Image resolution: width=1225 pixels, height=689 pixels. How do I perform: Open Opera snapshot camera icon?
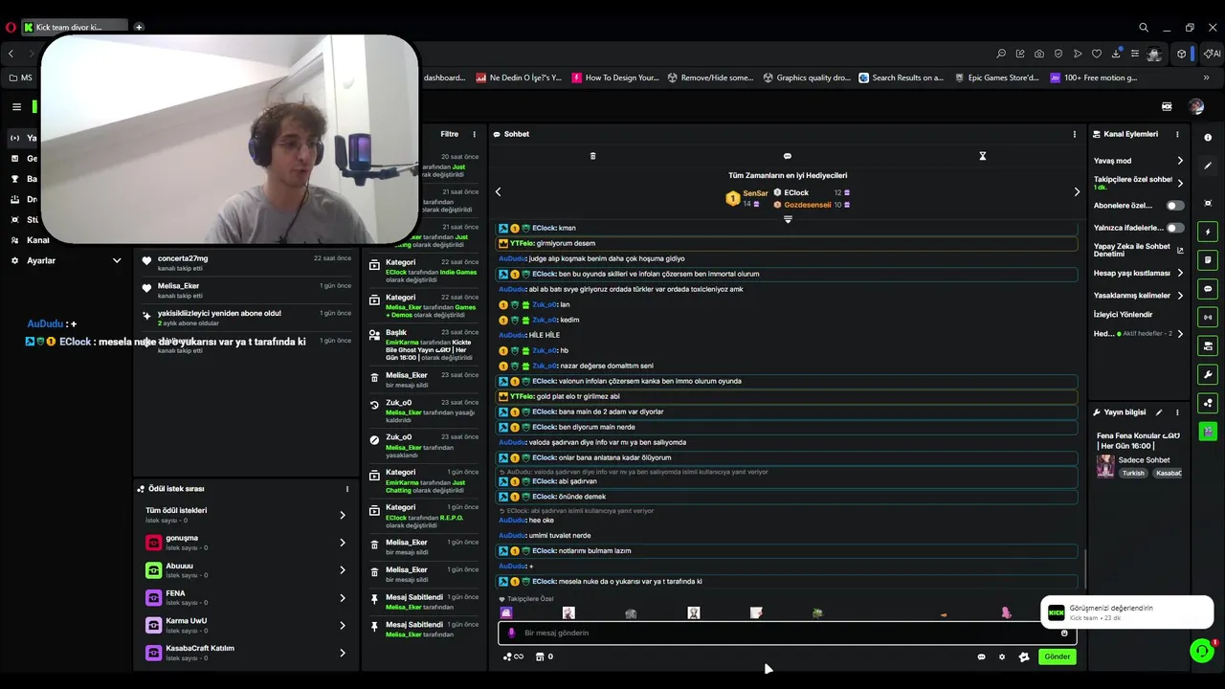(x=1039, y=54)
